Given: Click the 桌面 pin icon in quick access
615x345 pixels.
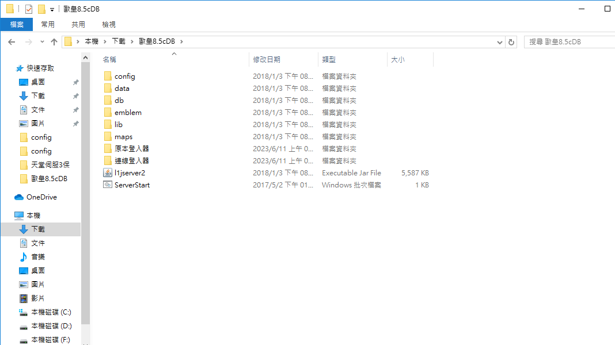Looking at the screenshot, I should [75, 82].
